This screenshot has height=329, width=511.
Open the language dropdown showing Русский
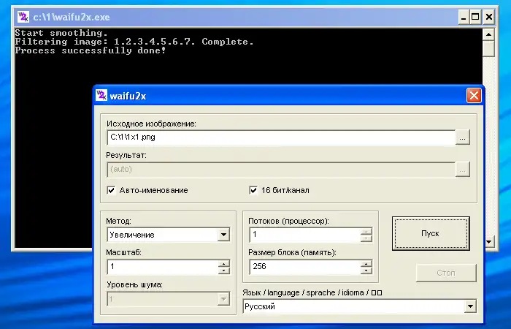pyautogui.click(x=470, y=306)
